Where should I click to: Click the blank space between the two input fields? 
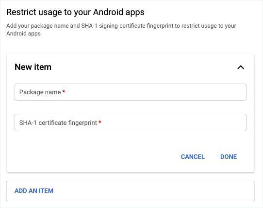tap(131, 107)
